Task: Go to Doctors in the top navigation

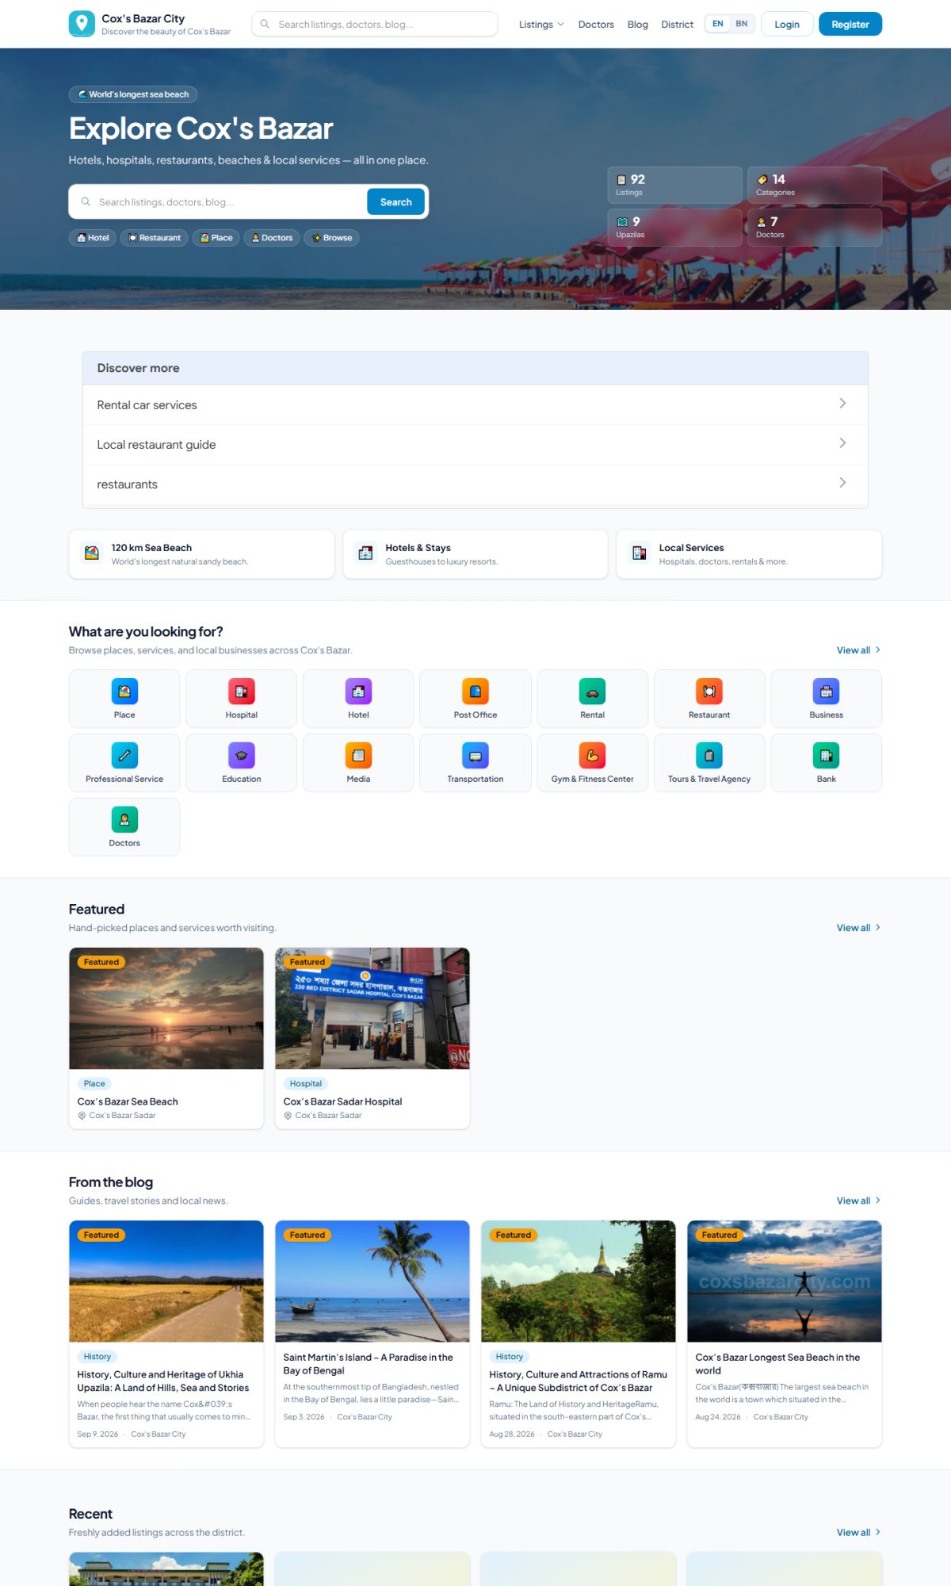Action: point(596,25)
